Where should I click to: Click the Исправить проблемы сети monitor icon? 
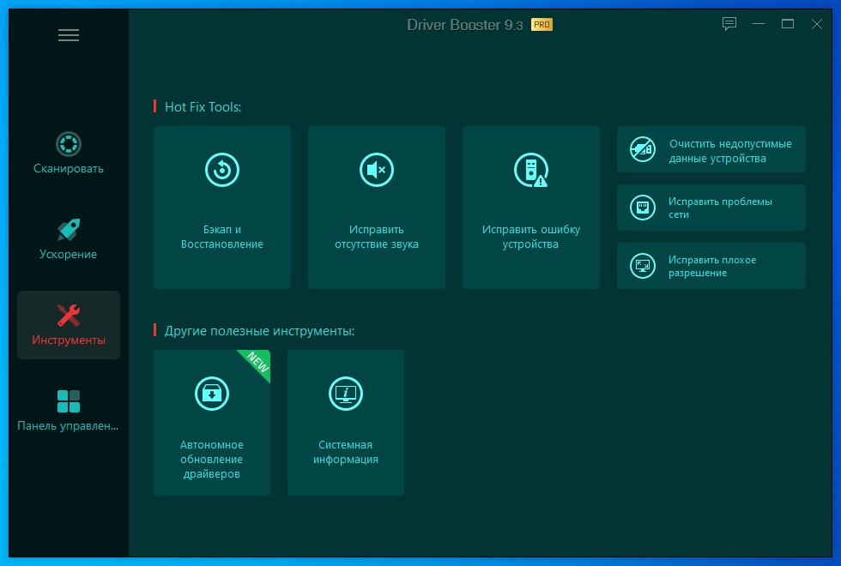(642, 208)
